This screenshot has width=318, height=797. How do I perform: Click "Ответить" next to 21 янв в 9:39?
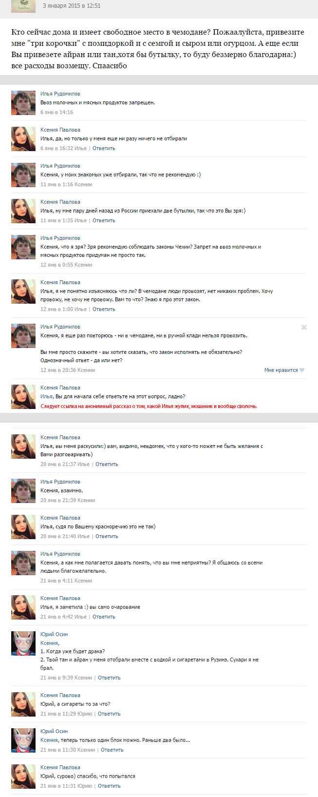[109, 678]
